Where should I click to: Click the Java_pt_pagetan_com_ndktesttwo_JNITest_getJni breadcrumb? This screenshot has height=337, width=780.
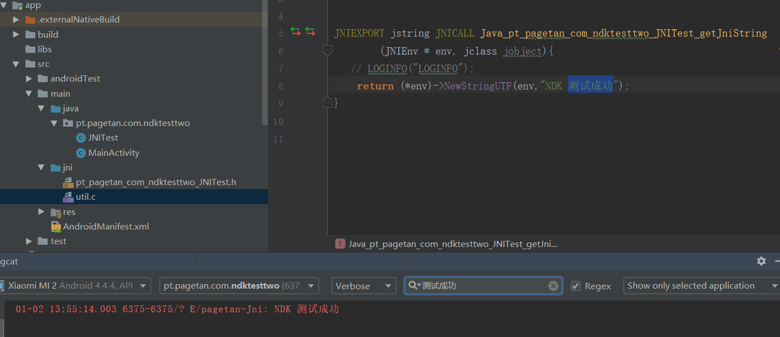click(453, 244)
